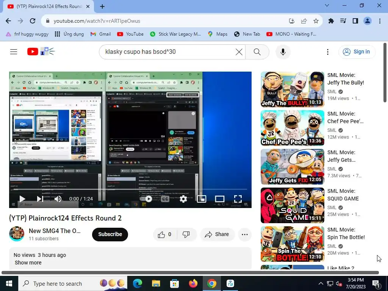Image resolution: width=388 pixels, height=291 pixels.
Task: Enable miniplayer mode
Action: pyautogui.click(x=202, y=199)
